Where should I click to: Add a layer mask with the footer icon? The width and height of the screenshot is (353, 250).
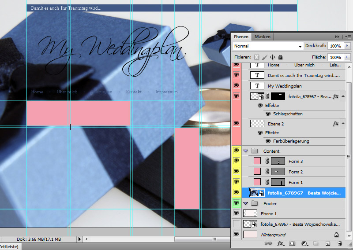[292, 243]
